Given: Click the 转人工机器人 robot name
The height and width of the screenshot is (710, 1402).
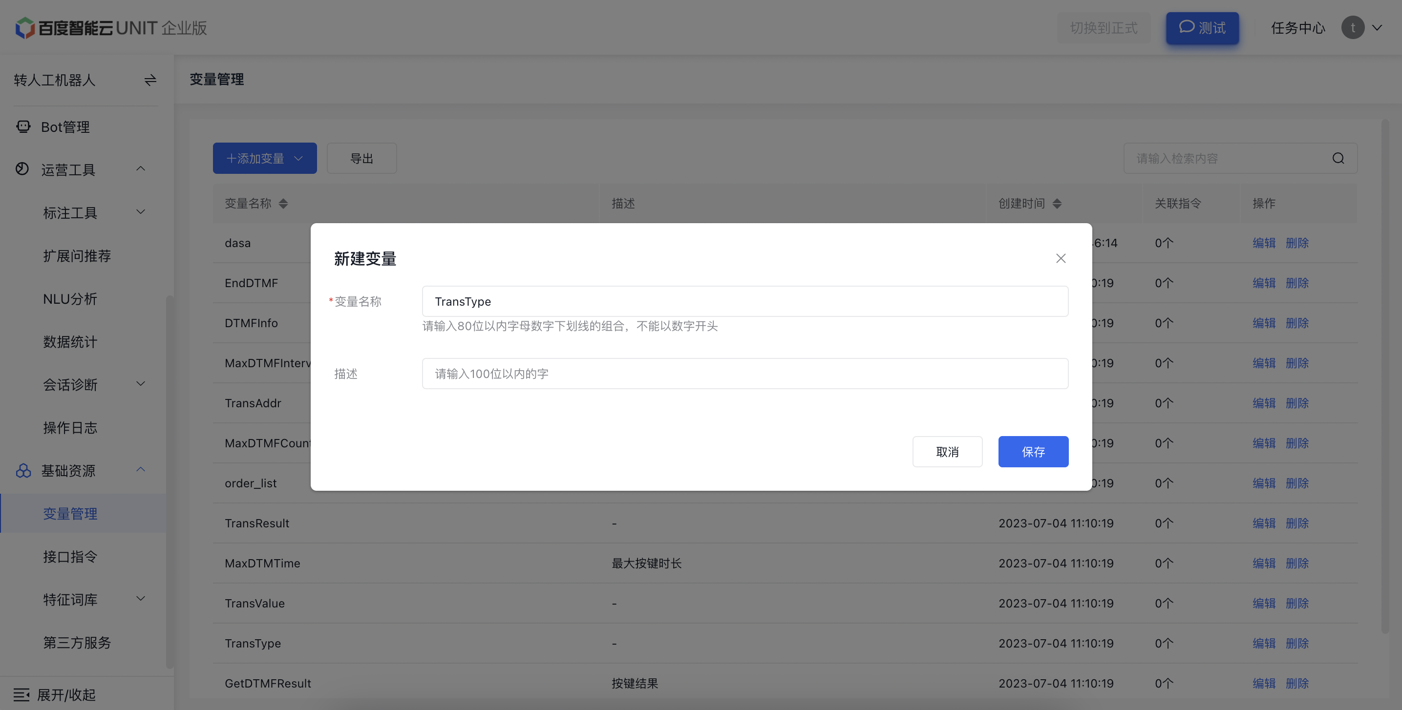Looking at the screenshot, I should (54, 81).
